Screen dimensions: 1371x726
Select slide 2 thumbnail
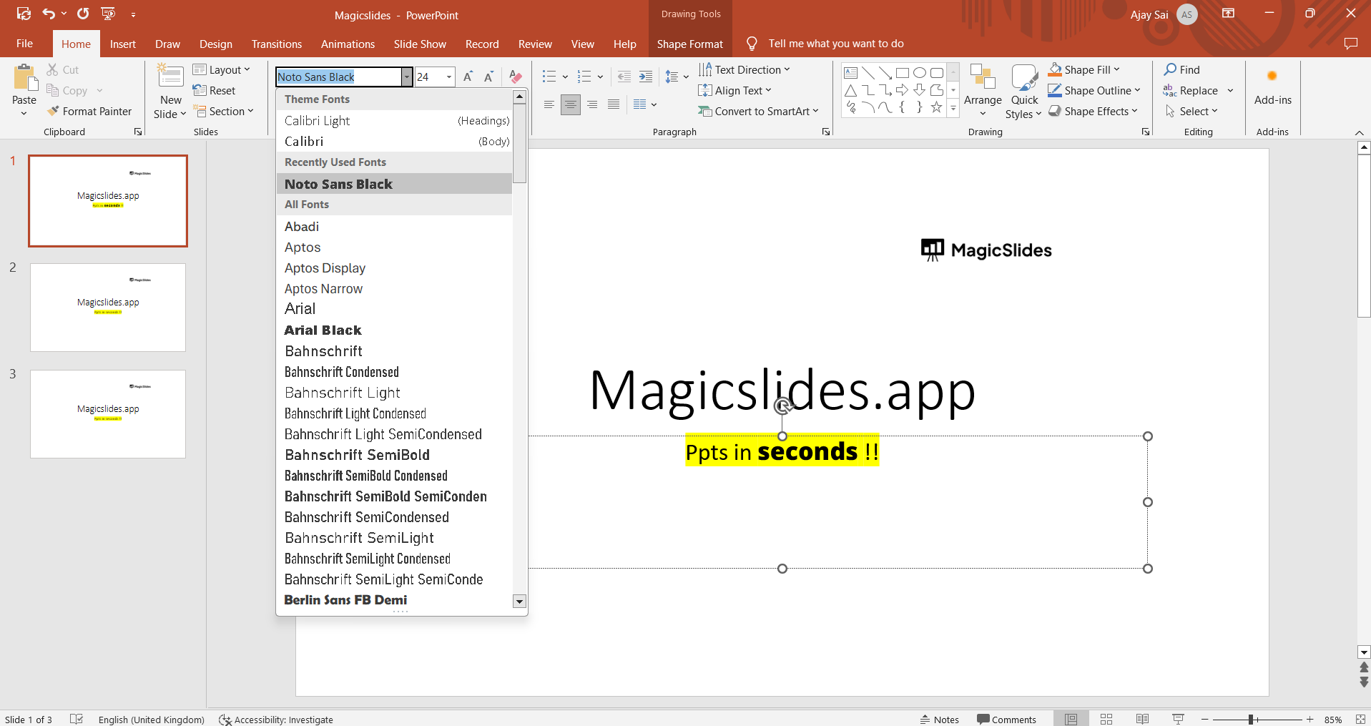108,308
